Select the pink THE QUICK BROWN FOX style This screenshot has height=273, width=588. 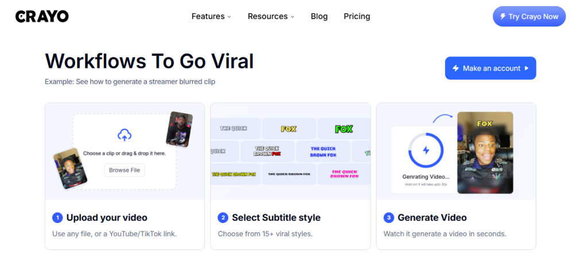click(x=344, y=174)
